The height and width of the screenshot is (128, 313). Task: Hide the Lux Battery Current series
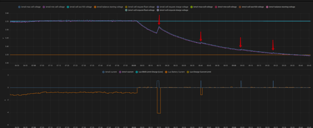(x=178, y=72)
